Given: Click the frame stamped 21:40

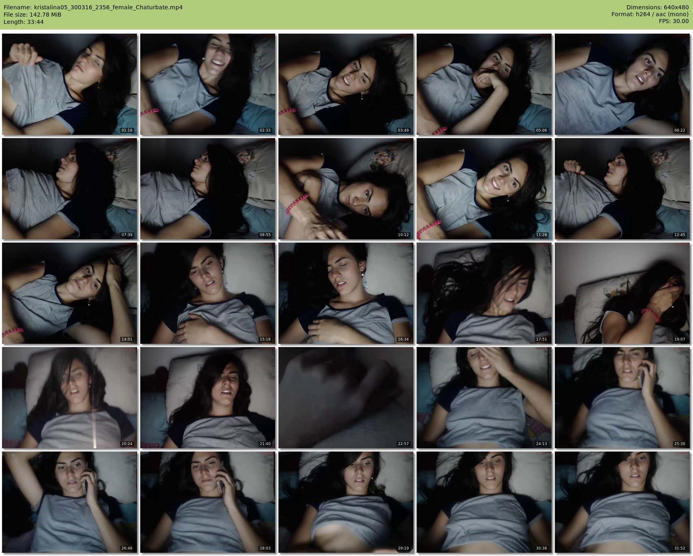Looking at the screenshot, I should pos(208,398).
